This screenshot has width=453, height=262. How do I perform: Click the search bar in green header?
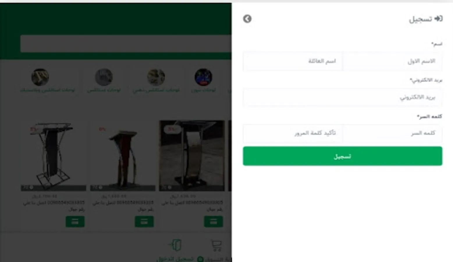click(126, 44)
